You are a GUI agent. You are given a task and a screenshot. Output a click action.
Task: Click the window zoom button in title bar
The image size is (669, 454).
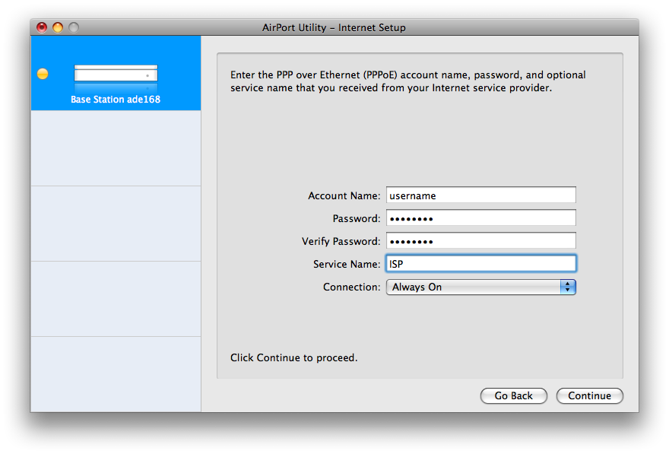pos(74,27)
